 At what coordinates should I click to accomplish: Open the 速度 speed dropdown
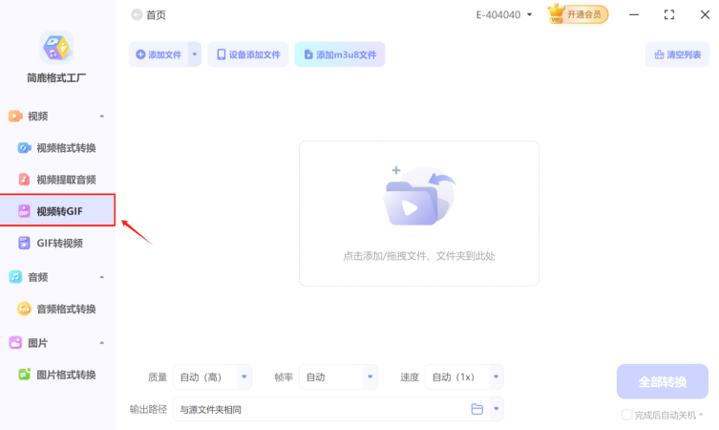pos(464,376)
